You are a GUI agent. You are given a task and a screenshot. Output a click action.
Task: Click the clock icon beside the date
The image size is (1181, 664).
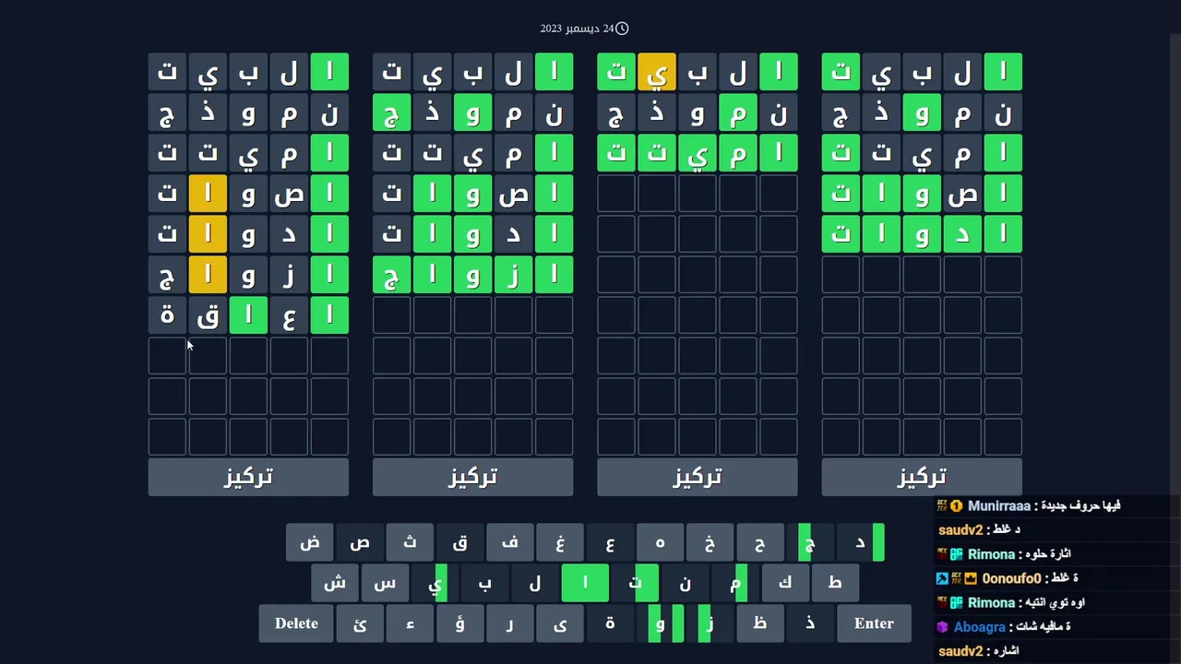click(622, 29)
